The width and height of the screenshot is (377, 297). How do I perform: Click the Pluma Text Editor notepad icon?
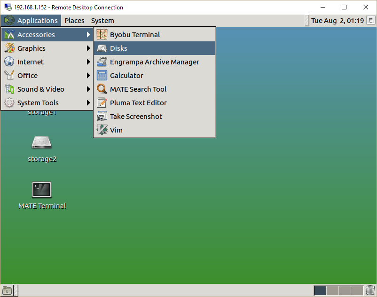(102, 103)
